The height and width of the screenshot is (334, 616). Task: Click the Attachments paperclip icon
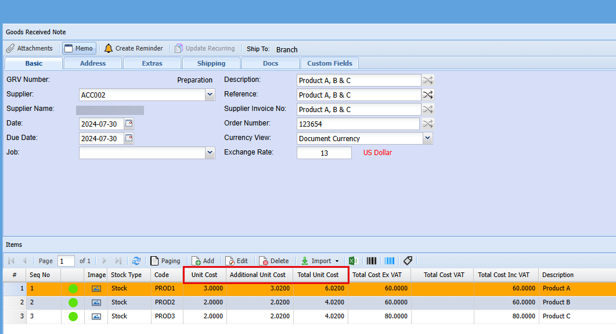click(10, 49)
